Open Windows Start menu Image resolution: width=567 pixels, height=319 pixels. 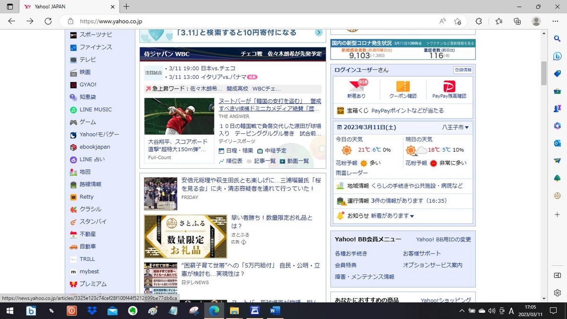click(10, 311)
